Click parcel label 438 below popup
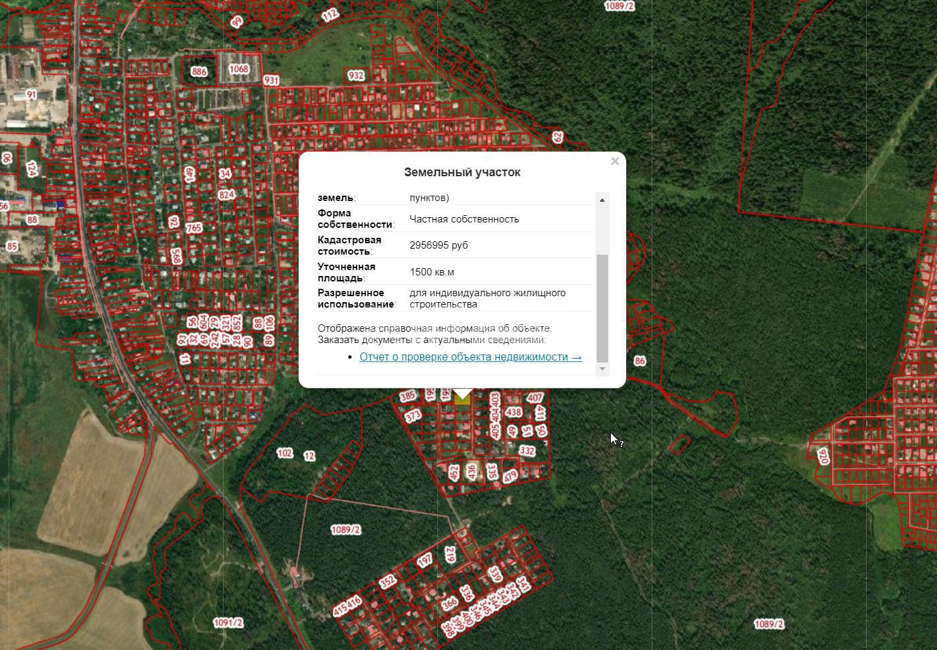 coord(514,412)
